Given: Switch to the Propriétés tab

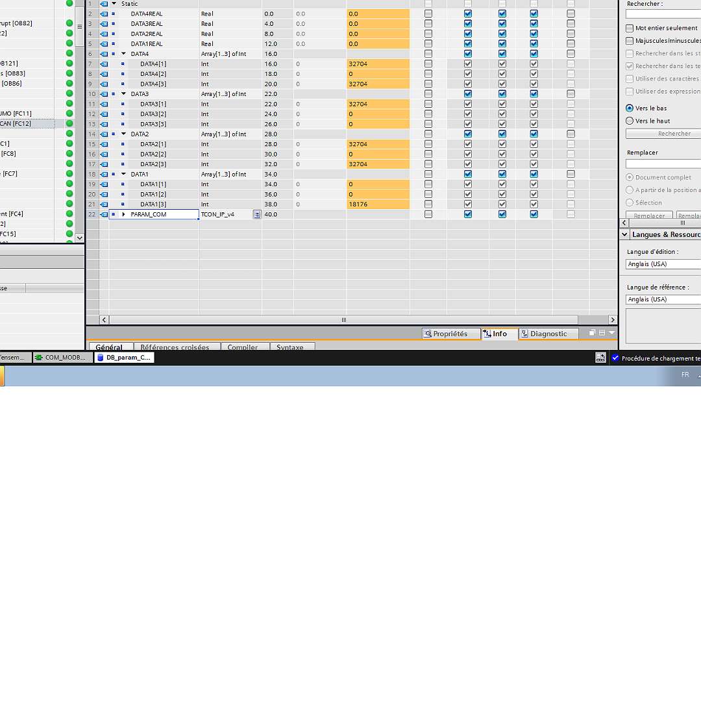Looking at the screenshot, I should [451, 334].
